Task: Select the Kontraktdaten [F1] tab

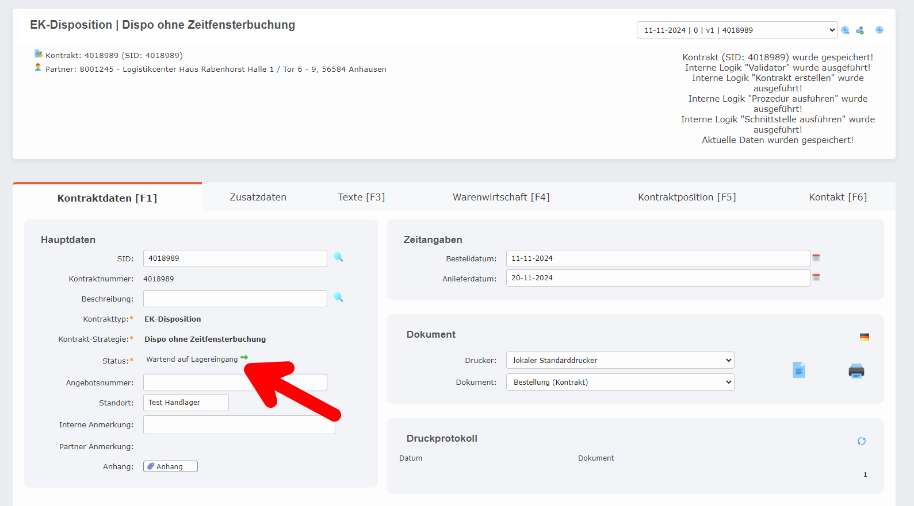Action: 107,198
